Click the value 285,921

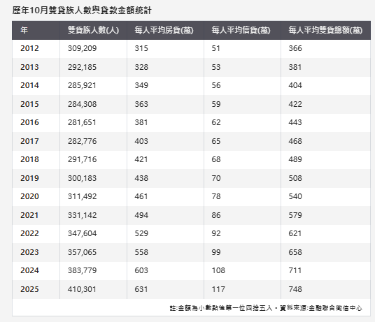point(82,85)
